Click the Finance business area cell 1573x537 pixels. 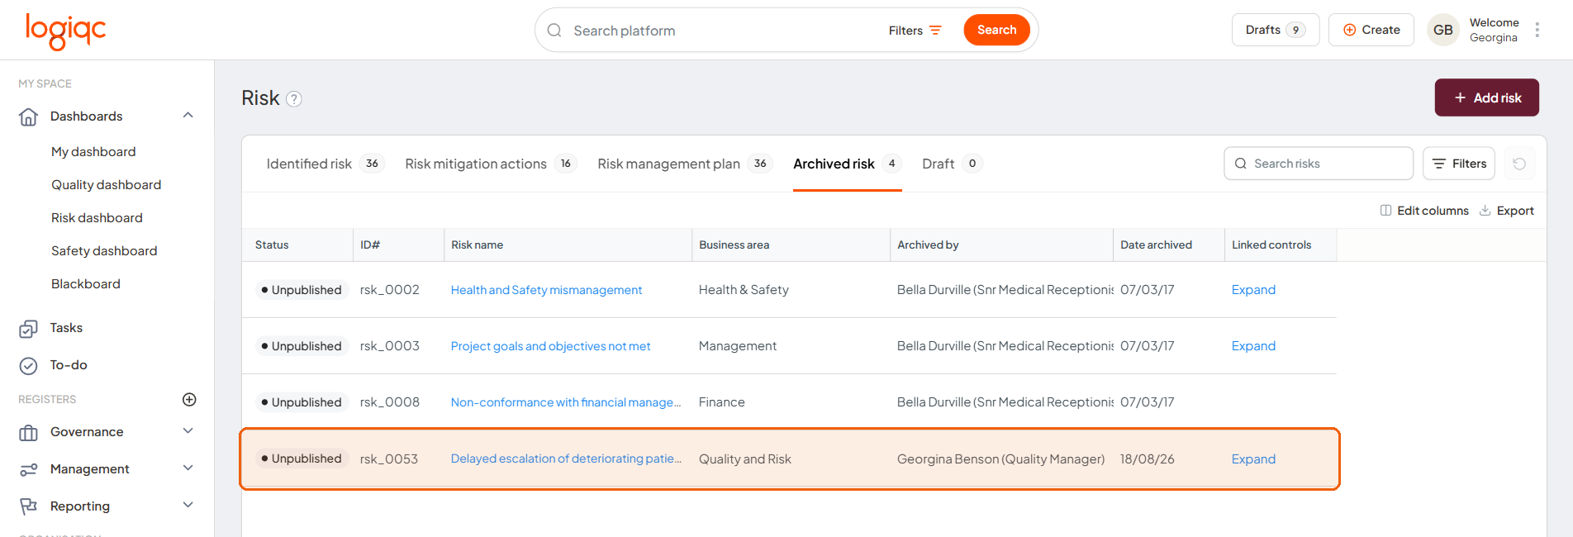(721, 402)
